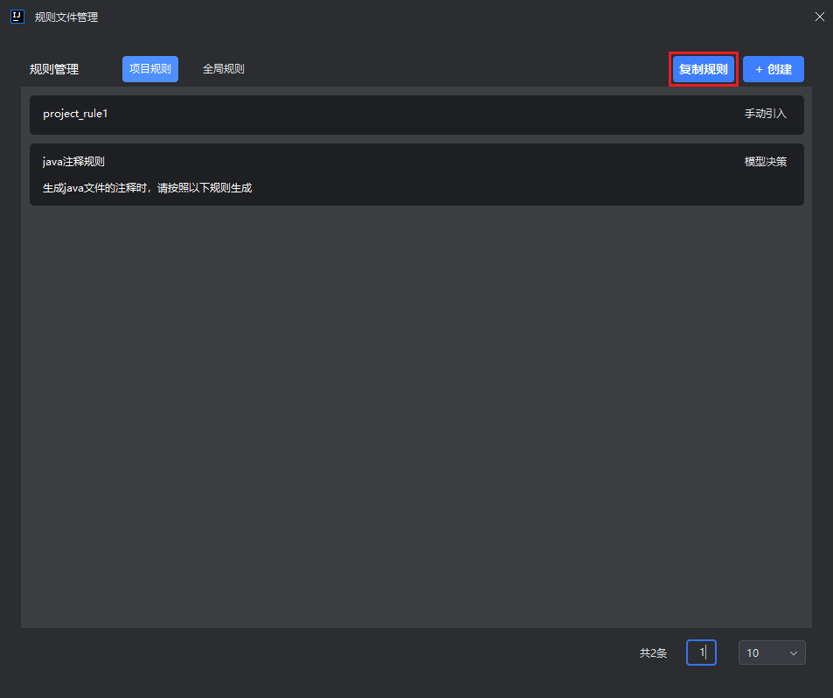The image size is (833, 698).
Task: Click the plus icon on 创建 button
Action: [x=759, y=69]
